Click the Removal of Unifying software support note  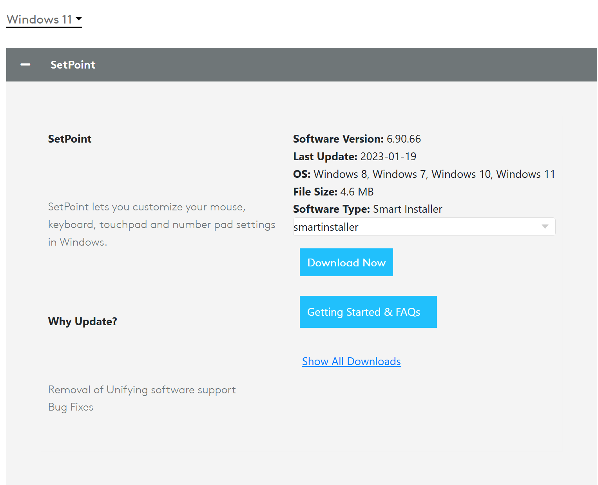coord(142,390)
